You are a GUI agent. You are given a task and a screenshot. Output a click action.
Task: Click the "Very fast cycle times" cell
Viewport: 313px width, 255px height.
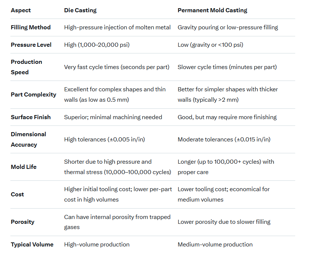click(116, 67)
